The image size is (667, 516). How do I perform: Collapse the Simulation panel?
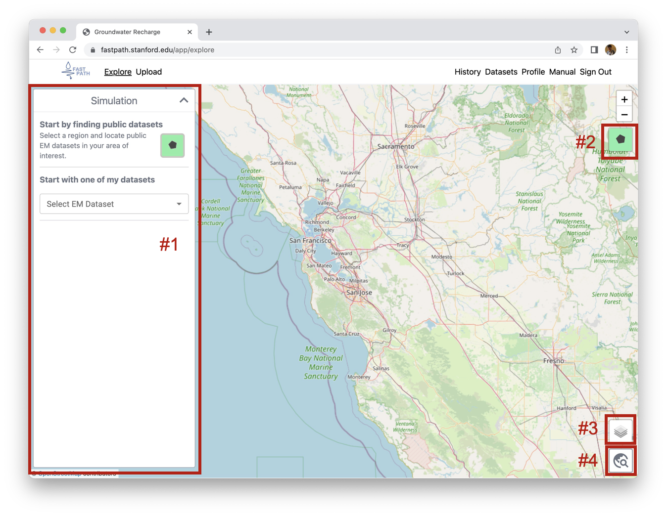(x=184, y=100)
